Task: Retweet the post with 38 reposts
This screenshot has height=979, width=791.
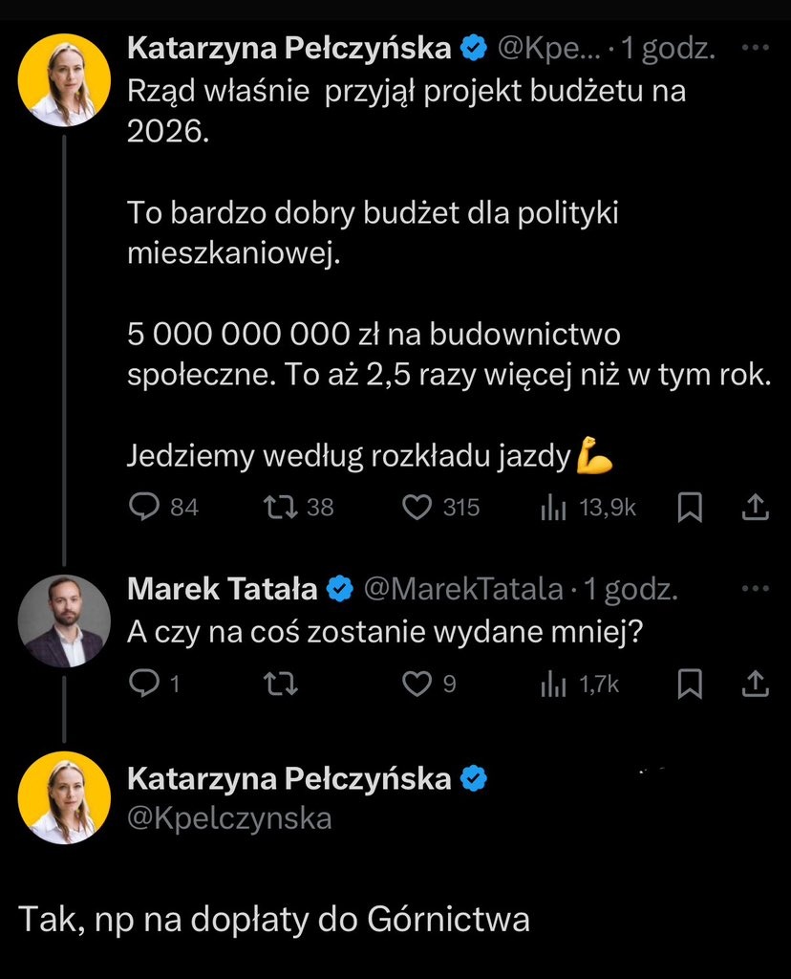Action: (276, 507)
